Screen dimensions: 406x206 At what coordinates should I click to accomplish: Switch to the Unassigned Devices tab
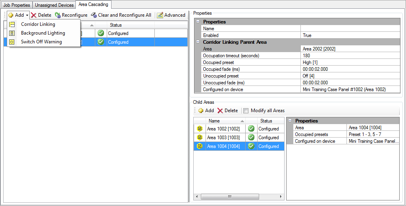54,5
